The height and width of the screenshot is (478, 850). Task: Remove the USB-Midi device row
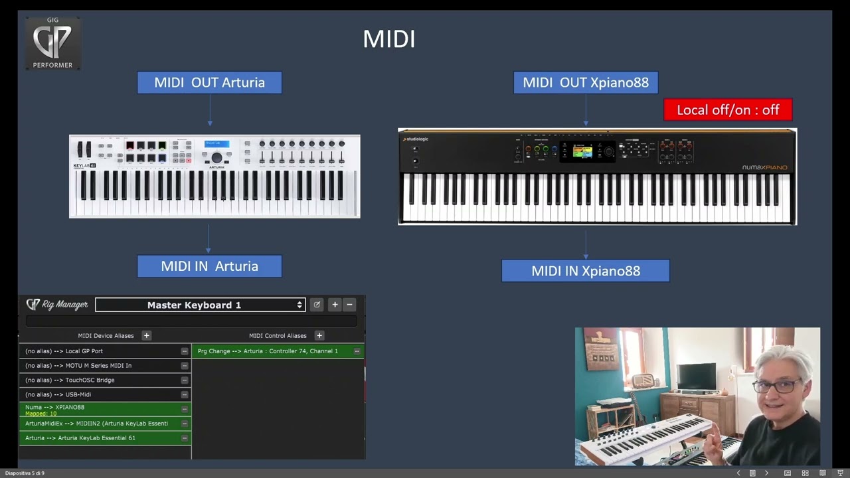(x=185, y=394)
